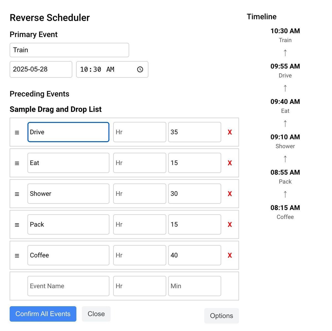Screen dimensions: 332x331
Task: Click the drag handle for Coffee row
Action: point(17,256)
